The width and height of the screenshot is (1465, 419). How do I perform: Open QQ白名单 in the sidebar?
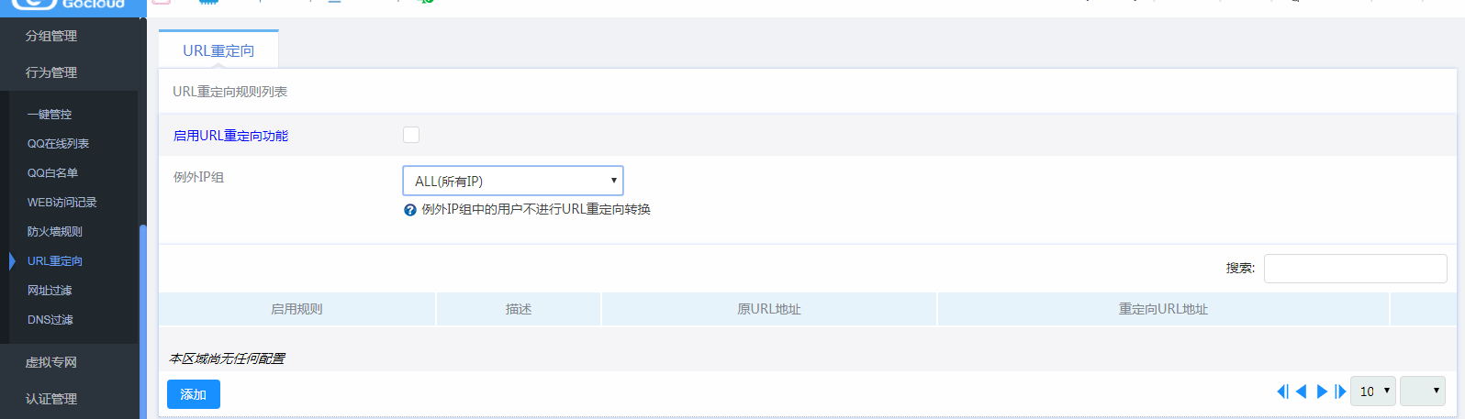coord(52,173)
